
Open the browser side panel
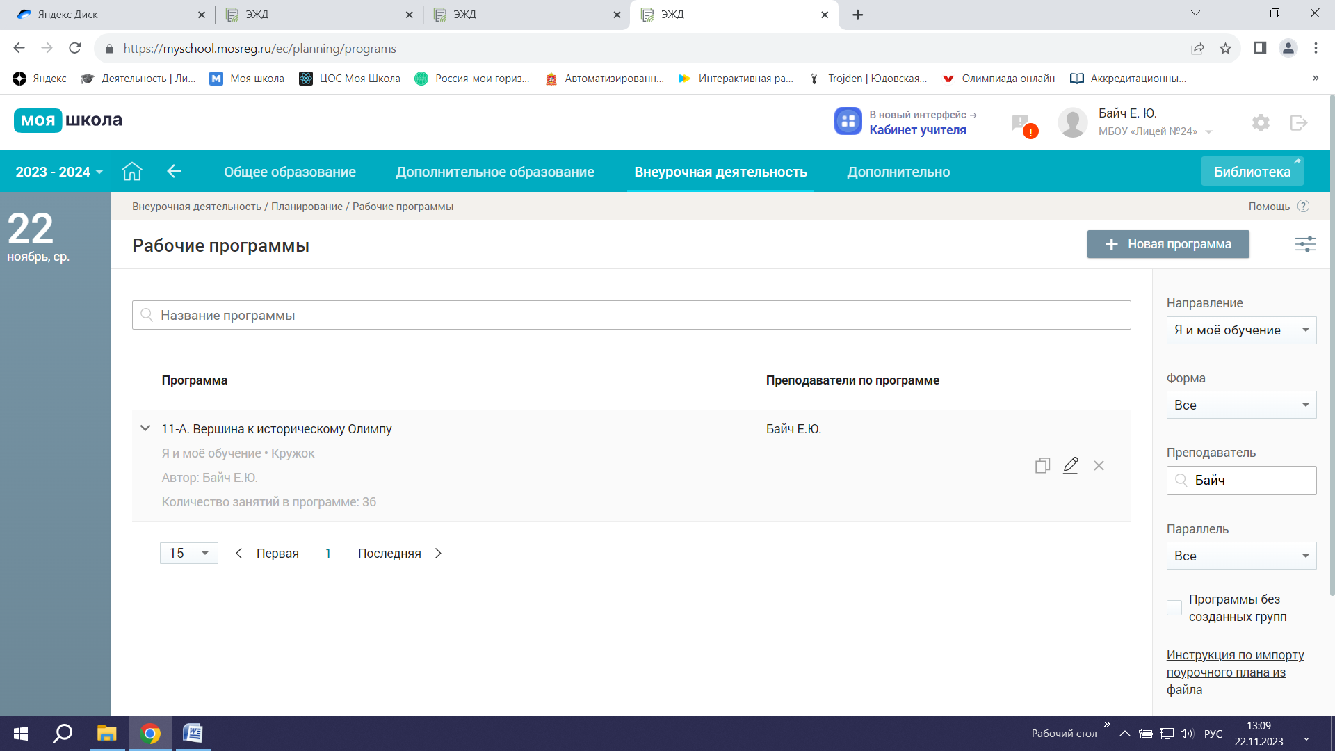pos(1260,48)
